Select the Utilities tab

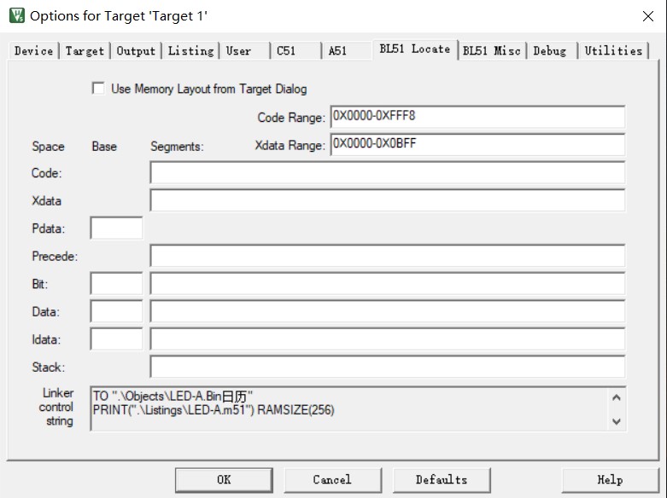point(612,51)
